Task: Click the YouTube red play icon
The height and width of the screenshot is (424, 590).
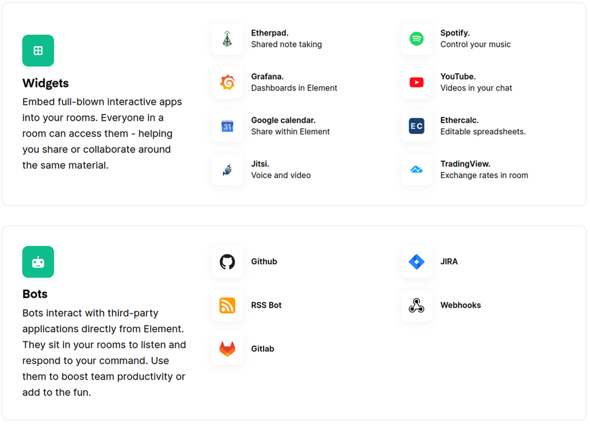Action: (x=416, y=83)
